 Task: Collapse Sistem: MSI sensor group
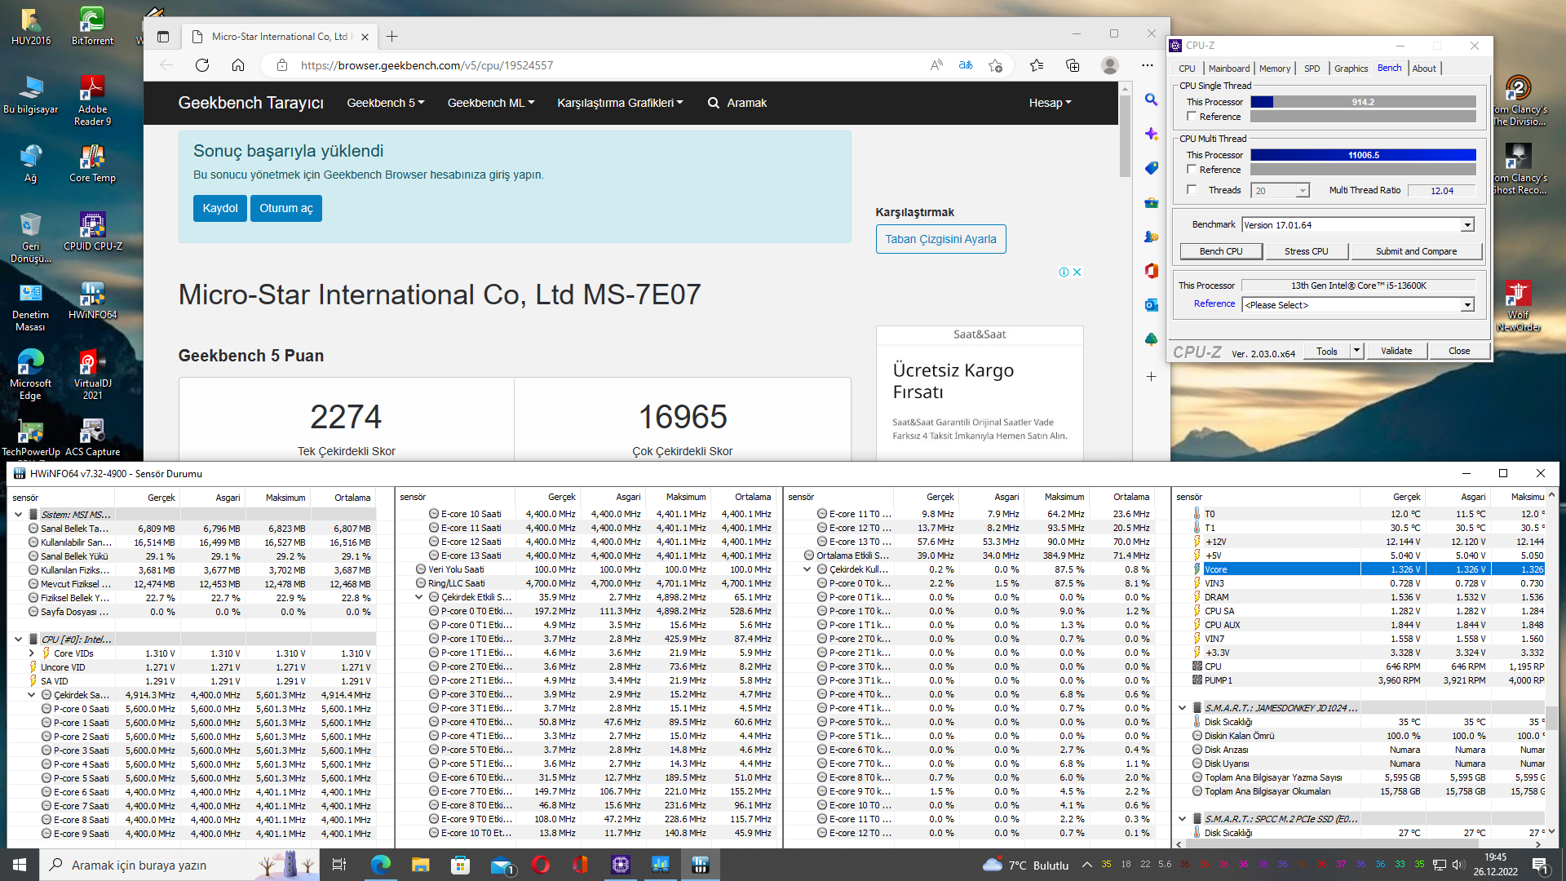(x=19, y=515)
